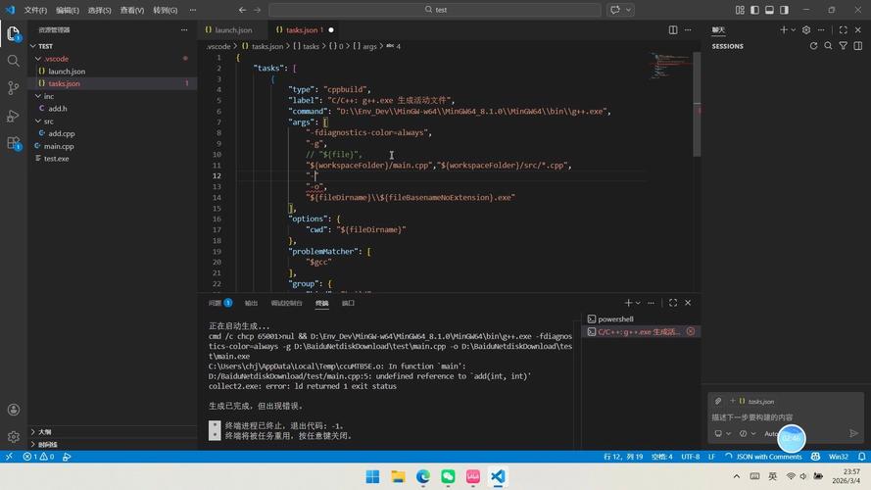The height and width of the screenshot is (490, 871).
Task: Switch to the launch.json editor tab
Action: [233, 30]
